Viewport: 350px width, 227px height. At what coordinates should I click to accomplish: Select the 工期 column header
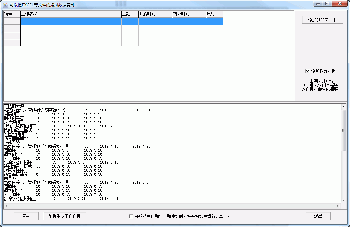coord(130,14)
